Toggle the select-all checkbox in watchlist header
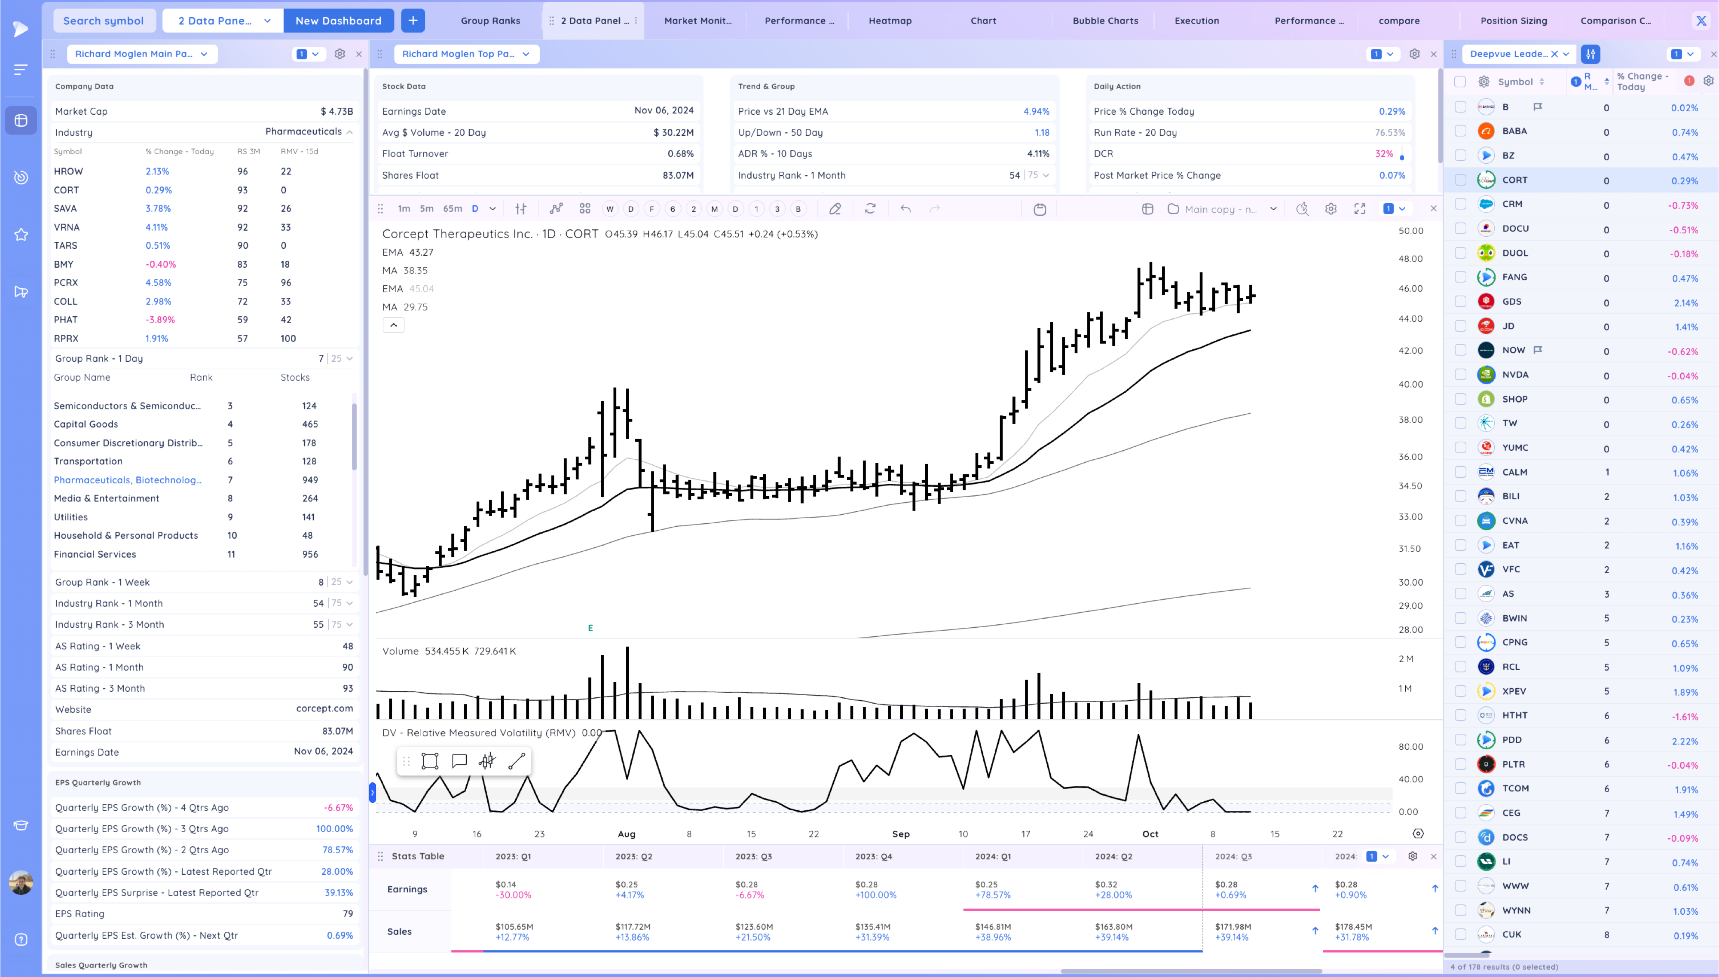Image resolution: width=1719 pixels, height=977 pixels. 1460,82
